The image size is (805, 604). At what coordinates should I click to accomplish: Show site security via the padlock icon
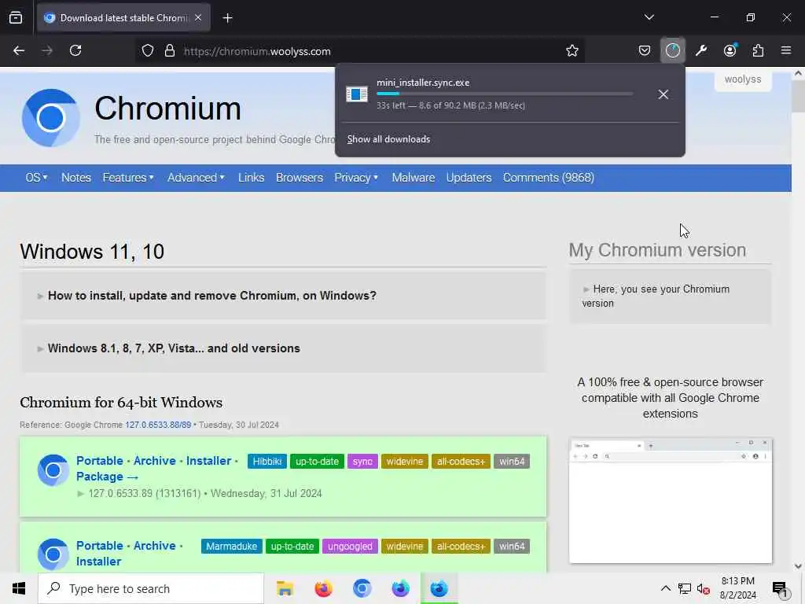[170, 51]
